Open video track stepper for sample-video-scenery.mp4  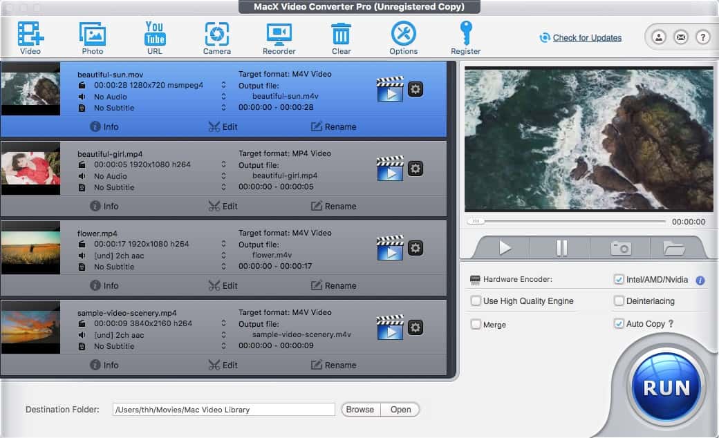point(223,323)
